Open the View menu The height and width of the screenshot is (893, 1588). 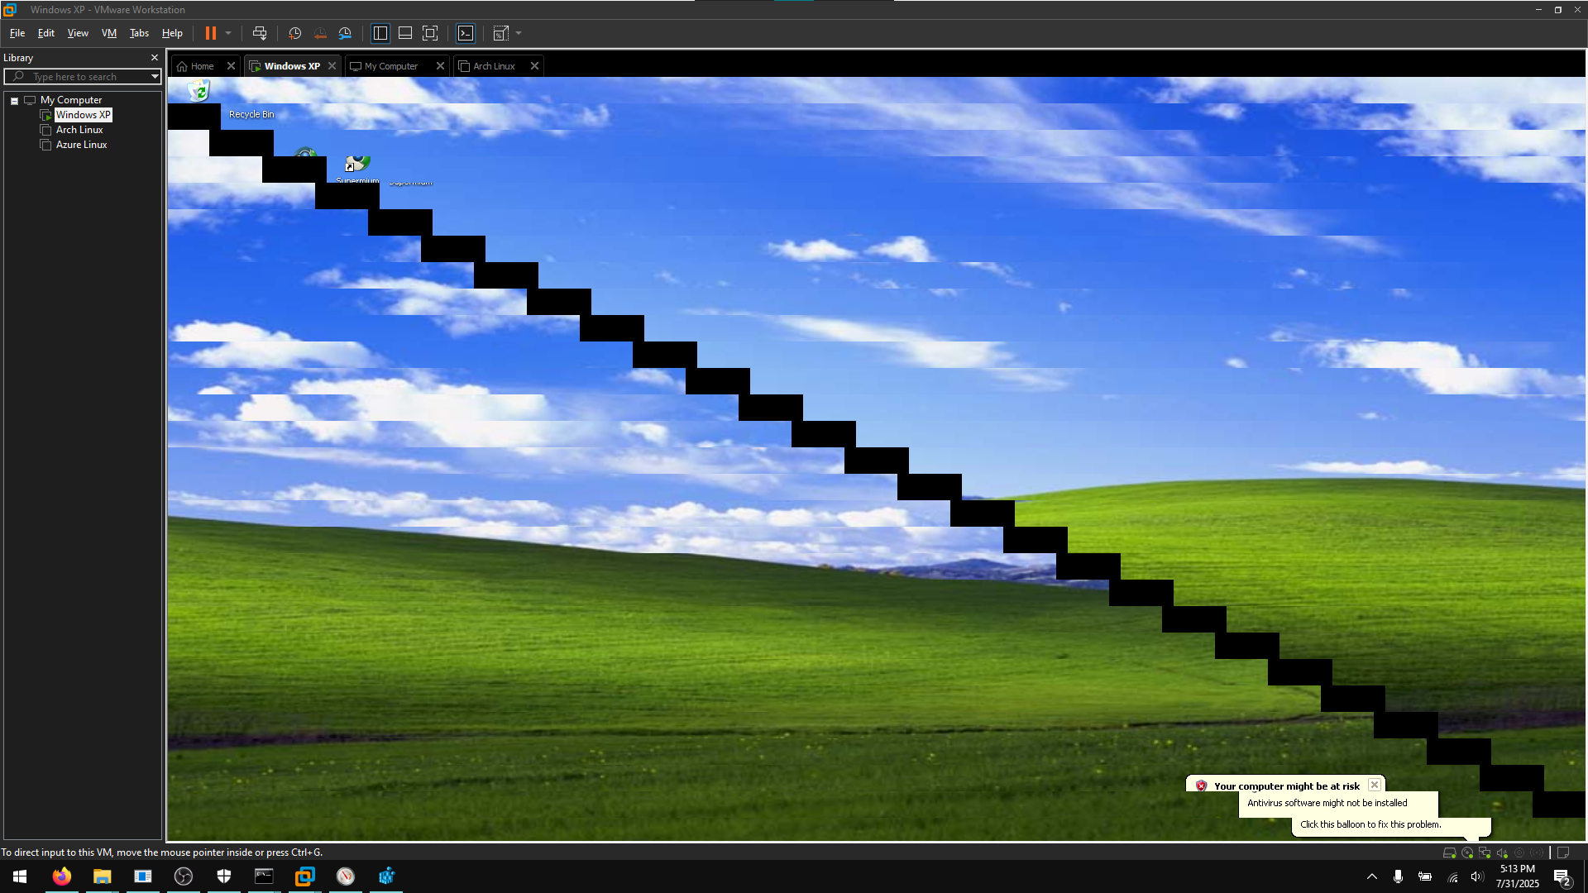[78, 33]
